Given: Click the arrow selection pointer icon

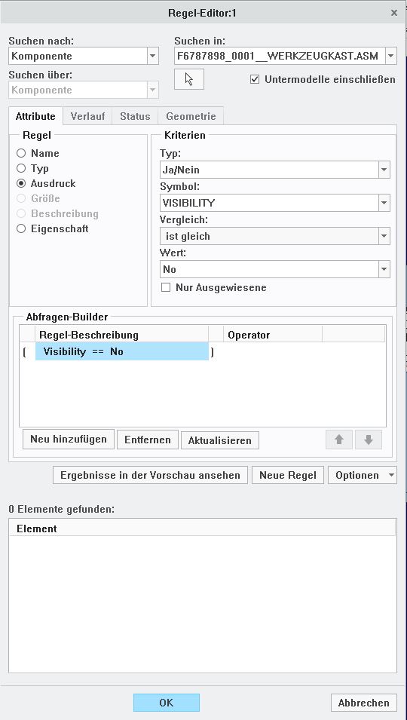Looking at the screenshot, I should 189,79.
